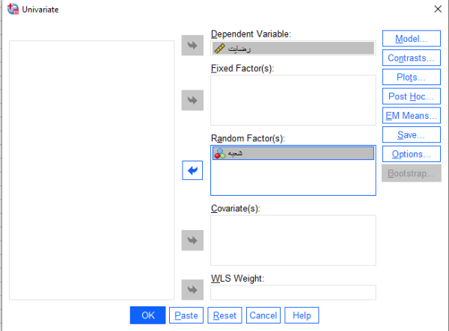This screenshot has height=331, width=449.
Task: Click the WLS Weight field
Action: click(293, 292)
